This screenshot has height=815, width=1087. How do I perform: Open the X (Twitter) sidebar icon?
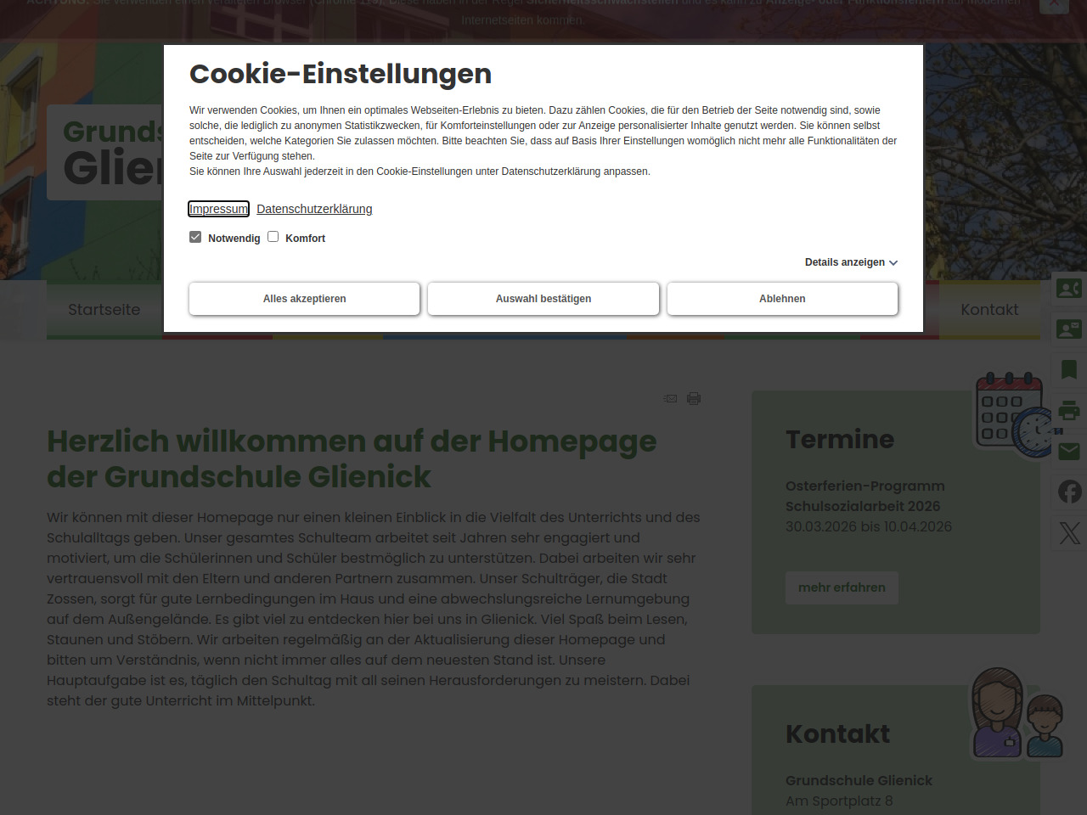coord(1069,532)
